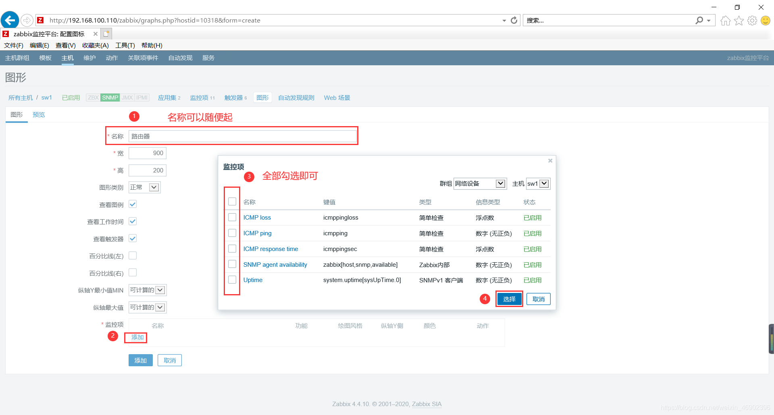
Task: Open the 自动发现规则 link
Action: (x=296, y=98)
